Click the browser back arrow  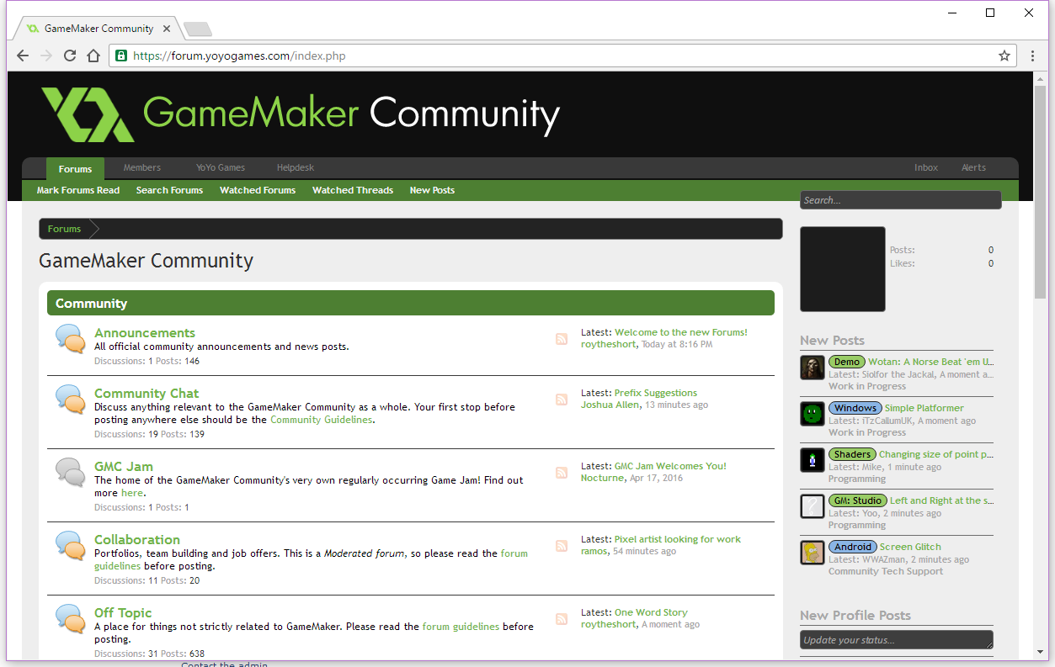coord(23,56)
